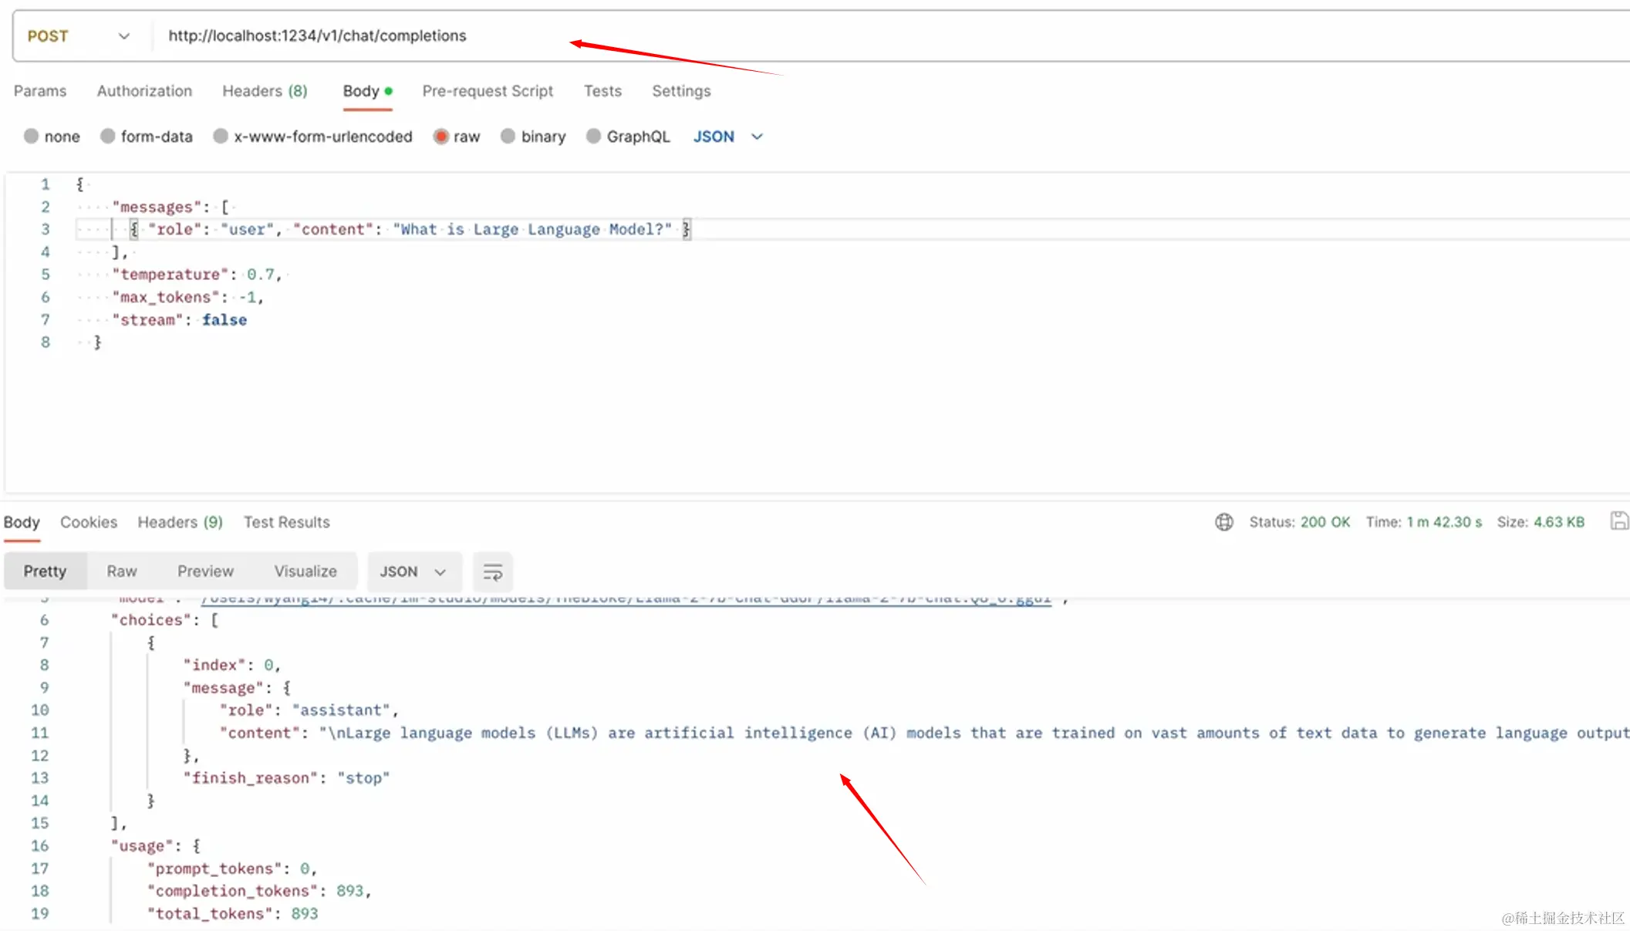This screenshot has height=931, width=1630.
Task: Open the response JSON format dropdown
Action: point(413,572)
